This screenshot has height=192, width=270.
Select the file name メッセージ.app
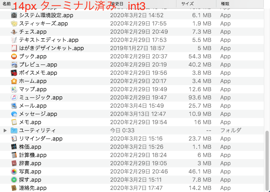click(38, 114)
